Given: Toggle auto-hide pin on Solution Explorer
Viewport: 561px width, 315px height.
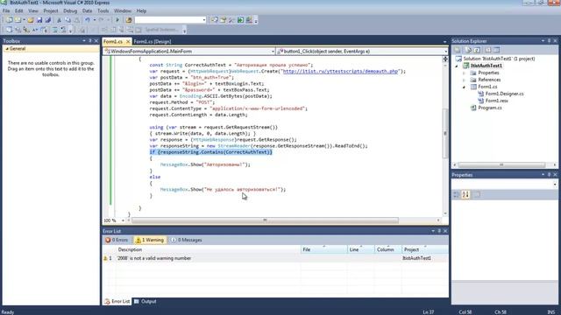Looking at the screenshot, I should (x=550, y=41).
